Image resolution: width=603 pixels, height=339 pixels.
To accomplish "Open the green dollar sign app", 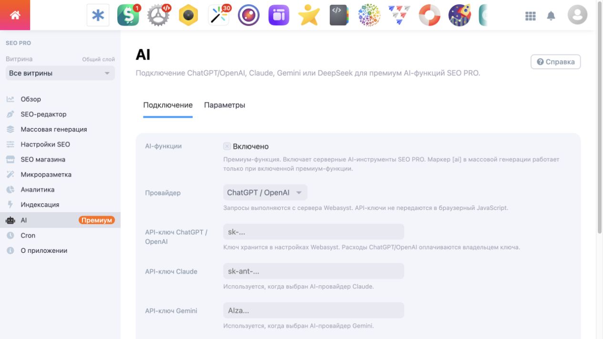I will (128, 15).
